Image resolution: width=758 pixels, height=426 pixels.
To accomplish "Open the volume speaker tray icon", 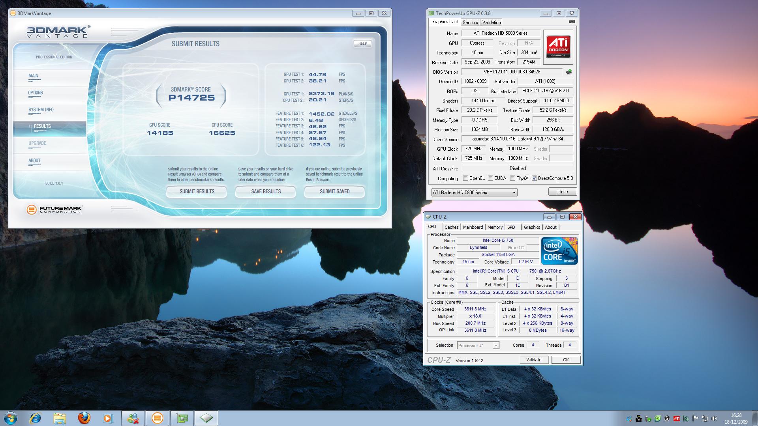I will click(x=714, y=419).
